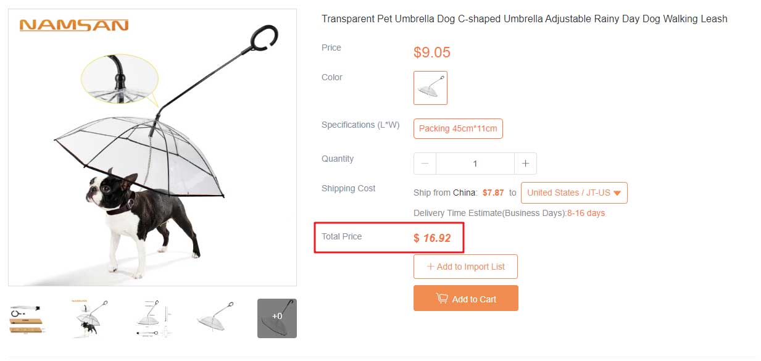Click the cart icon on Add to Cart
Image resolution: width=761 pixels, height=361 pixels.
[442, 299]
